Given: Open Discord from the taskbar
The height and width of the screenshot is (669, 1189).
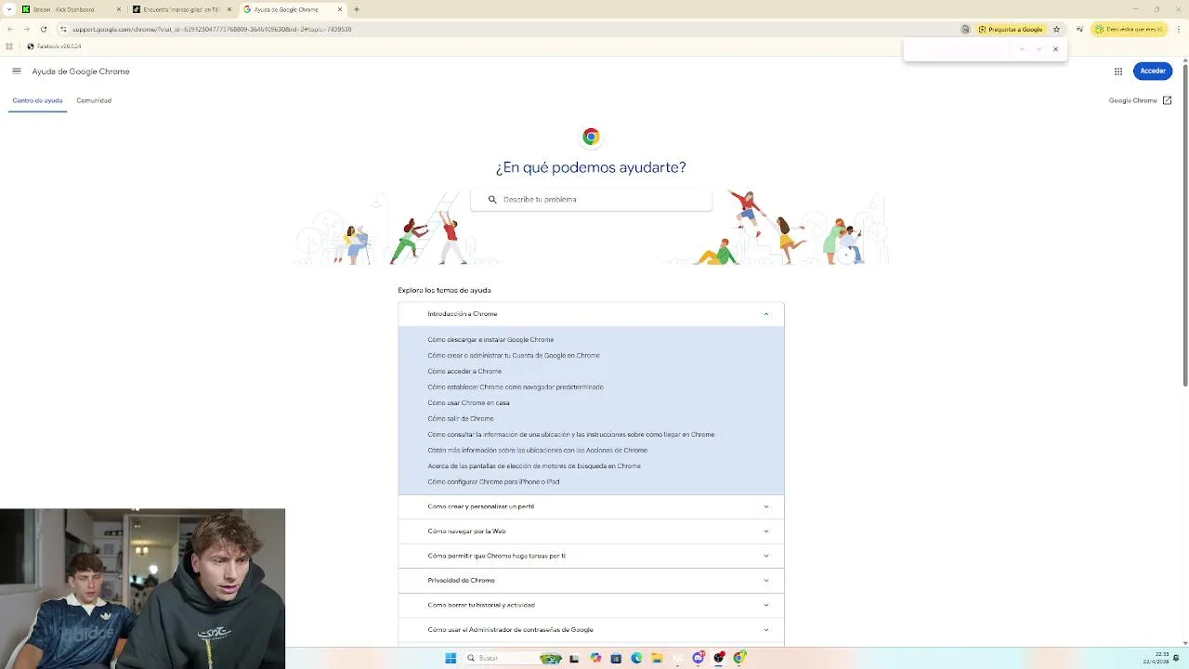Looking at the screenshot, I should tap(698, 658).
